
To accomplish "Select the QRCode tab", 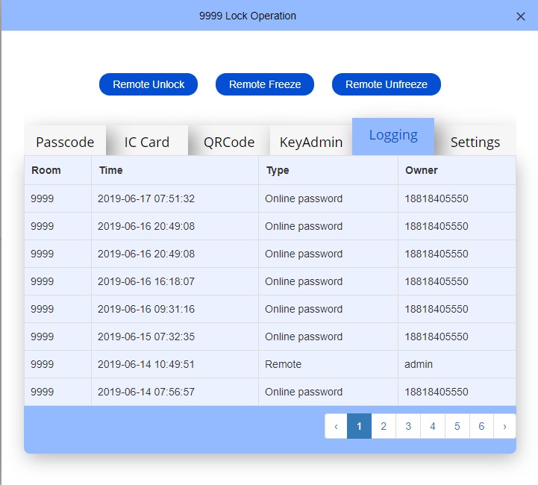I will tap(229, 142).
